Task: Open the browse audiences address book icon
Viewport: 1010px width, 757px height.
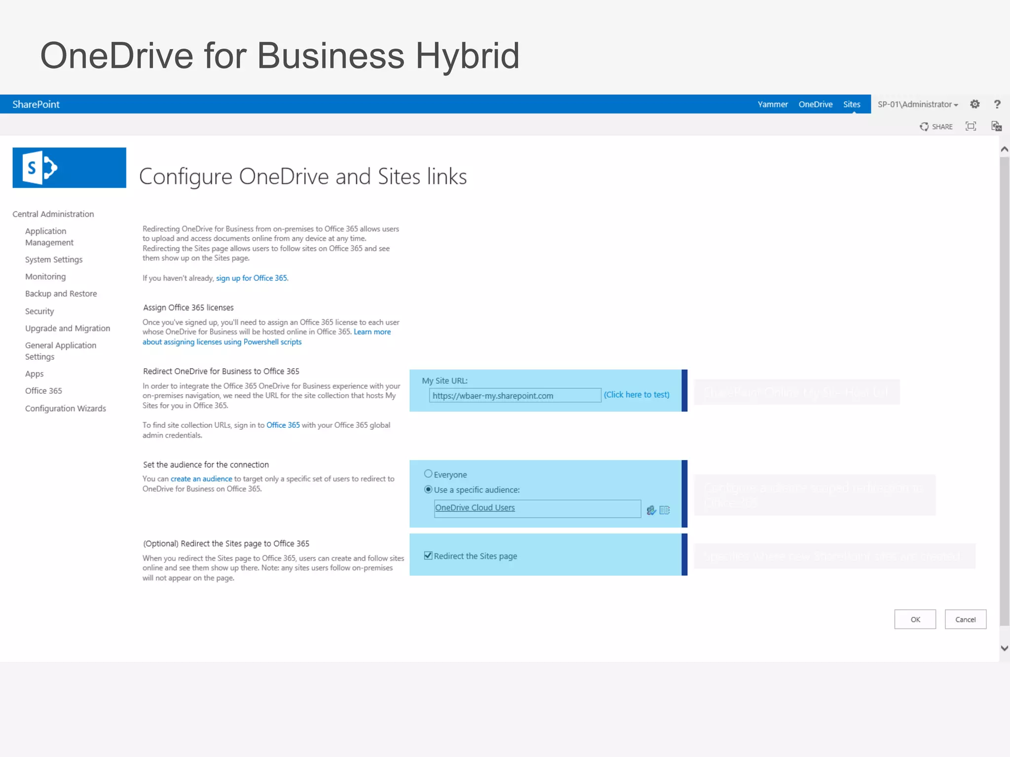Action: [664, 510]
